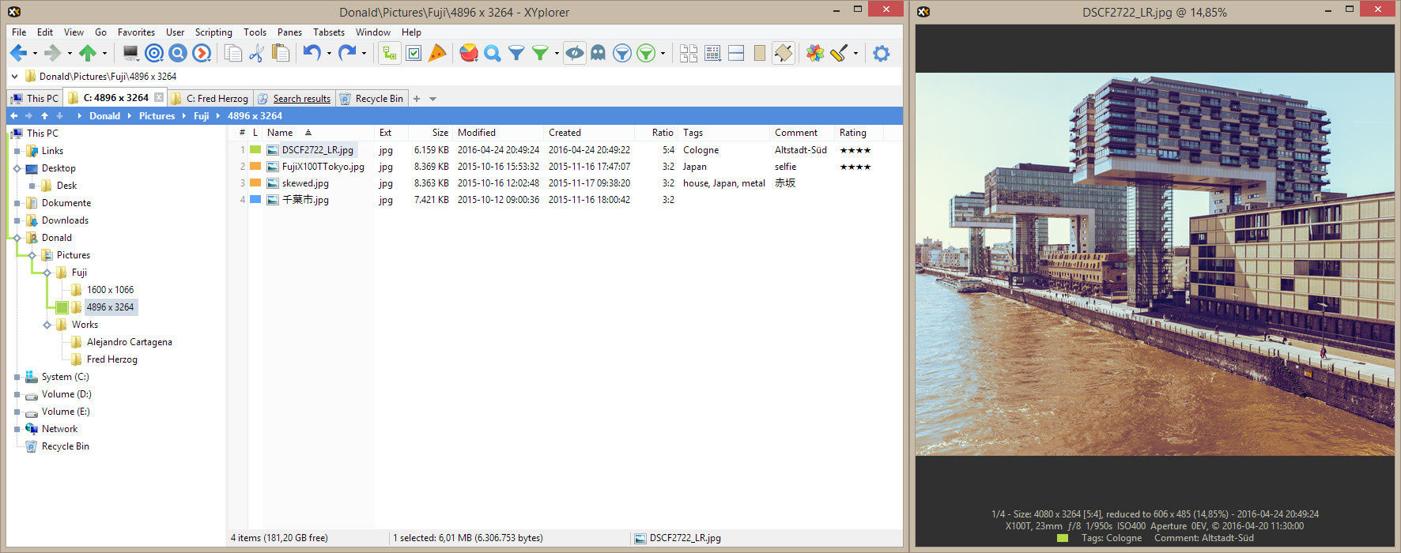Screen dimensions: 1401x553
Task: Click the green Up arrow icon
Action: pos(87,53)
